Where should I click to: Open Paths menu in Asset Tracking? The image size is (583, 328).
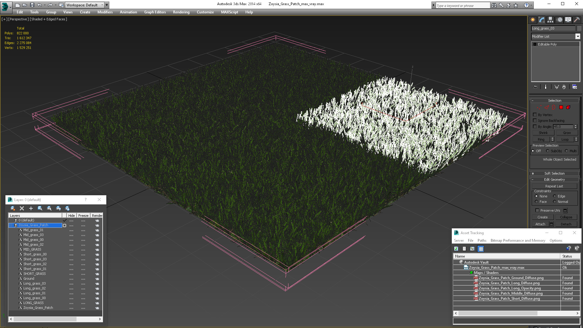[x=482, y=241]
